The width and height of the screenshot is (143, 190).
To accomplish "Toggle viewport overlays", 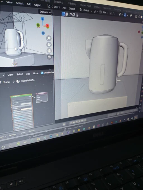I will pyautogui.click(x=131, y=16).
